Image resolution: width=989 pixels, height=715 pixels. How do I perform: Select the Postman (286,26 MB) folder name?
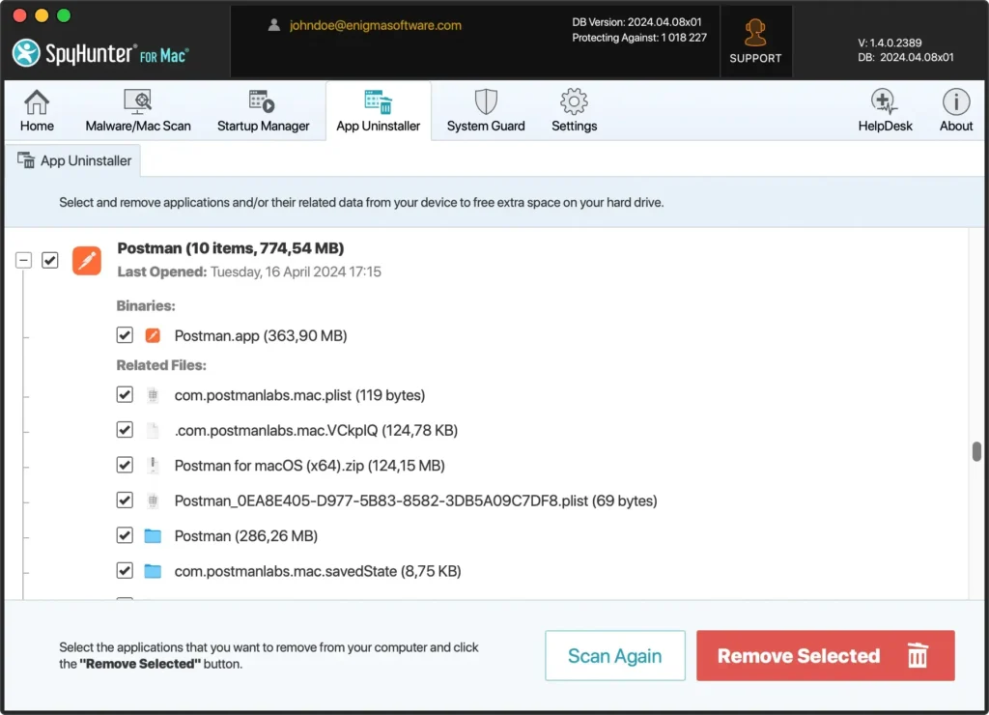click(x=246, y=536)
